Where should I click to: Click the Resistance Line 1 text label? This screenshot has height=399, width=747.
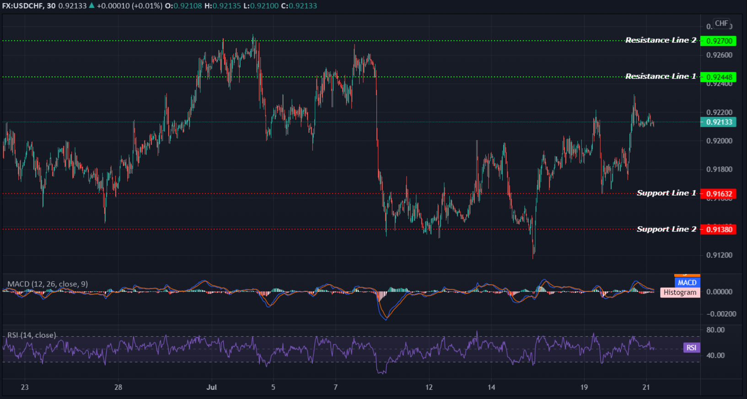[x=661, y=76]
